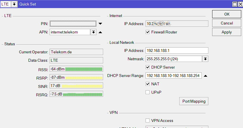This screenshot has height=128, width=243.
Task: Collapse the DHCP Server Range up arrow
Action: [206, 76]
